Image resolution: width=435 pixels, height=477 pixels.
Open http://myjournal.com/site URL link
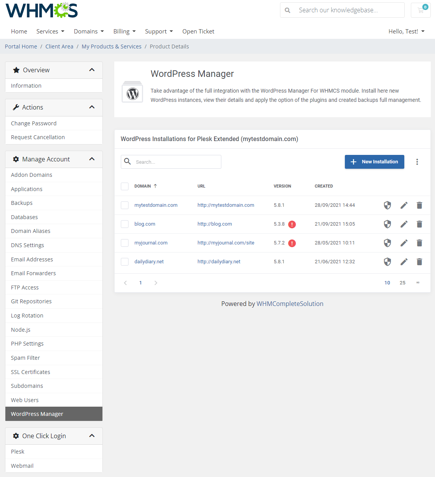226,243
